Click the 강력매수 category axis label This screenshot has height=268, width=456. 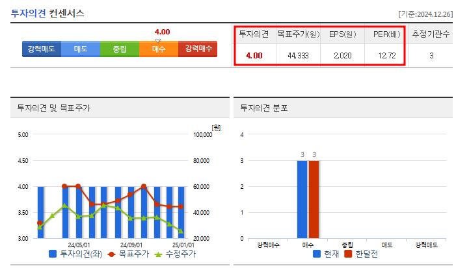point(268,245)
